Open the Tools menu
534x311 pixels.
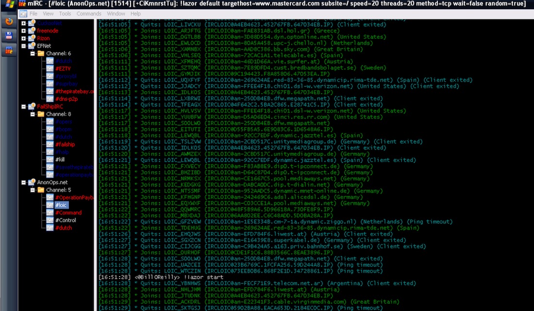(65, 14)
